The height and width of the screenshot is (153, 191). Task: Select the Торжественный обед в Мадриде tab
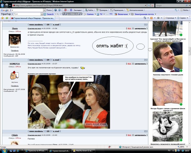click(33, 18)
